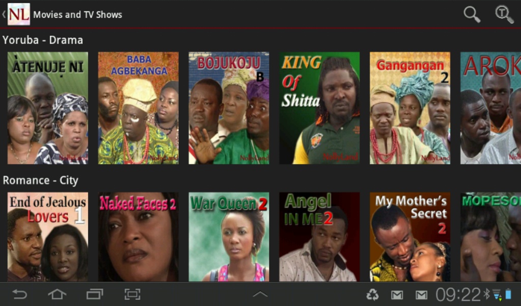The width and height of the screenshot is (521, 306).
Task: Open the Naked Faces 2 poster
Action: (138, 237)
